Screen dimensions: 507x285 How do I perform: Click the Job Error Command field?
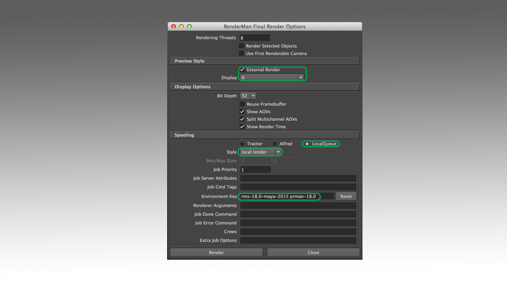coord(298,223)
